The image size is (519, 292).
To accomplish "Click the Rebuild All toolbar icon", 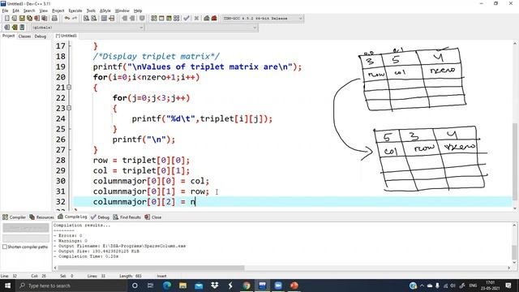I will click(177, 18).
